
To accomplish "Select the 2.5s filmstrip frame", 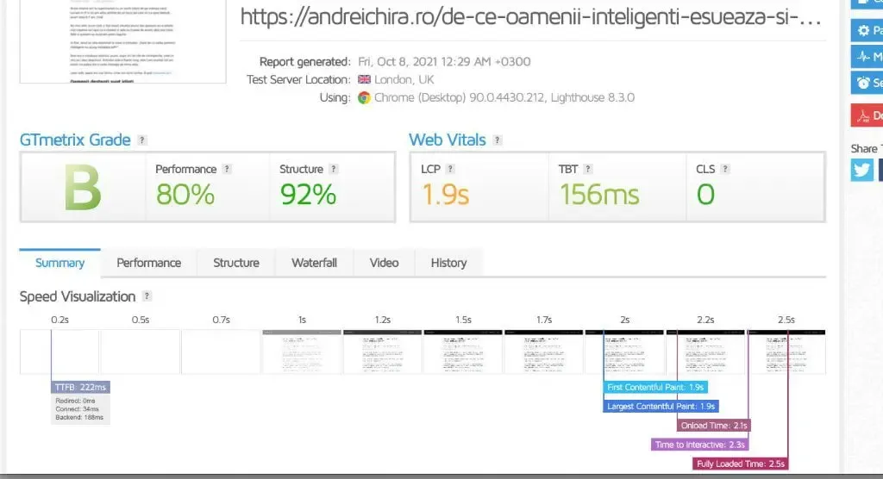I will (x=786, y=351).
